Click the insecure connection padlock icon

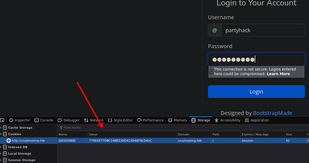[x=211, y=72]
